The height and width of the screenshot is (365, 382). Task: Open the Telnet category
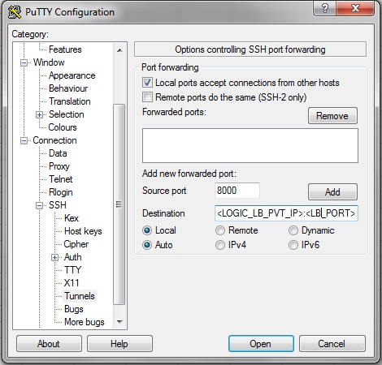(61, 179)
